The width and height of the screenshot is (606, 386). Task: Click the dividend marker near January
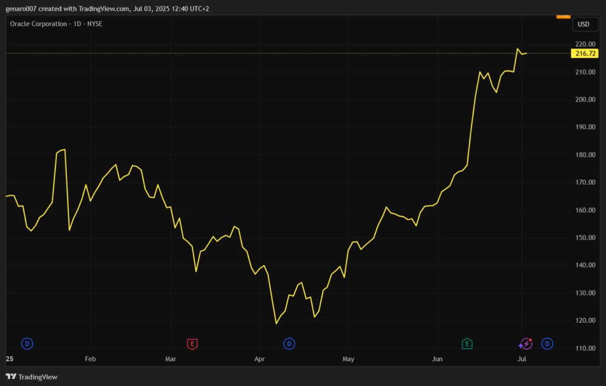point(27,343)
